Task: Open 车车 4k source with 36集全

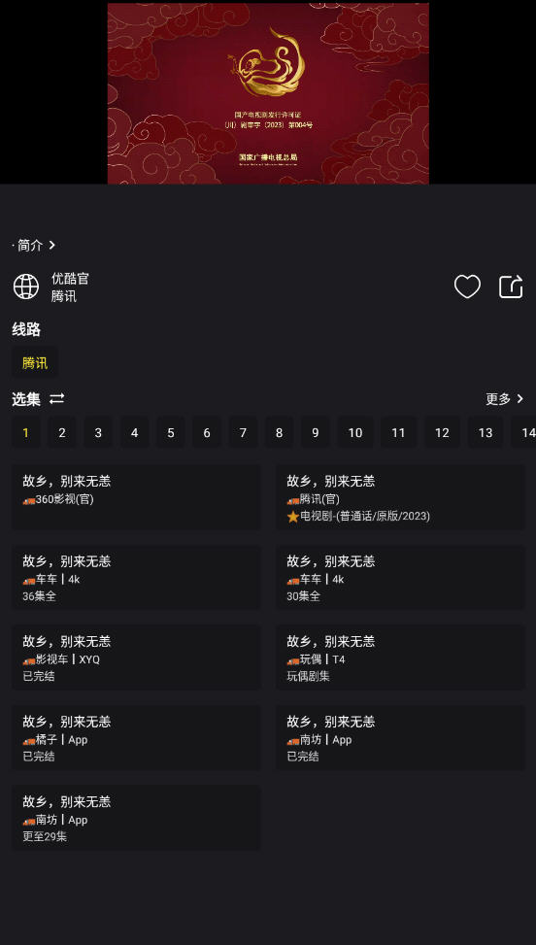Action: 137,577
